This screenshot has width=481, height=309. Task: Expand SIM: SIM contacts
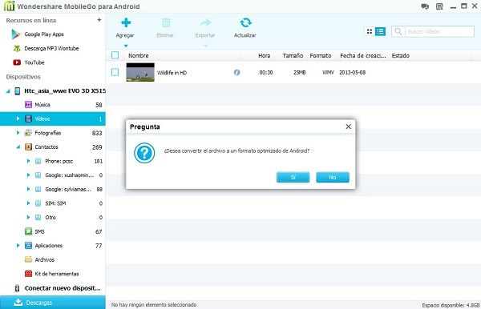pos(28,203)
